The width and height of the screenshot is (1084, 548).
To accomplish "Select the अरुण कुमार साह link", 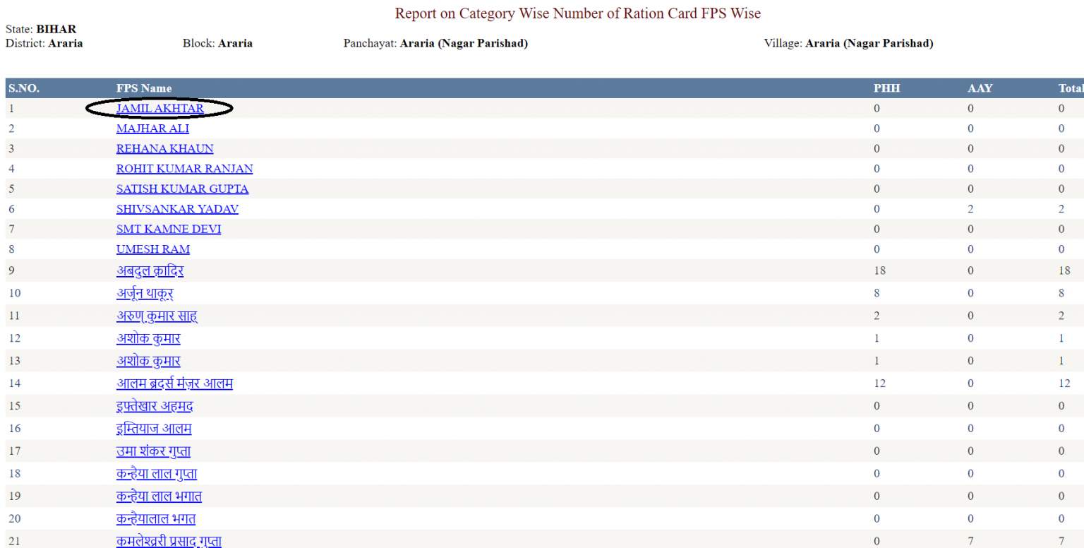I will coord(157,316).
